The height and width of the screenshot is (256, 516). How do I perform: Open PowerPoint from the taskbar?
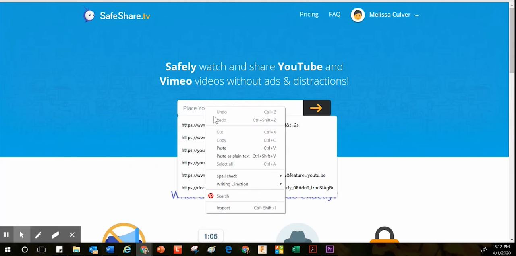tap(161, 250)
